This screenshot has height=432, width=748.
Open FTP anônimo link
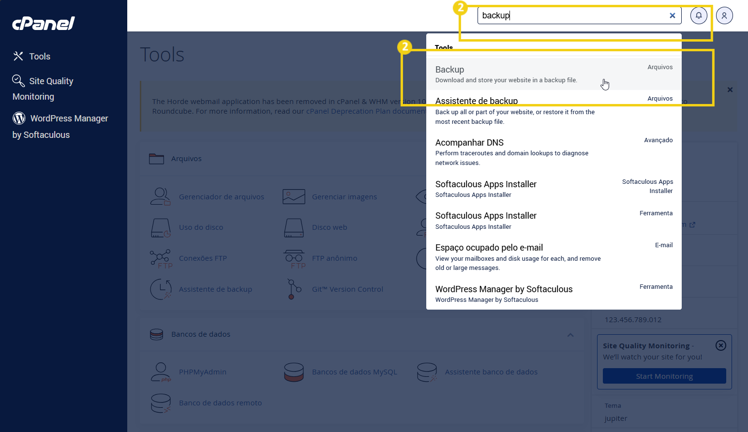(335, 258)
